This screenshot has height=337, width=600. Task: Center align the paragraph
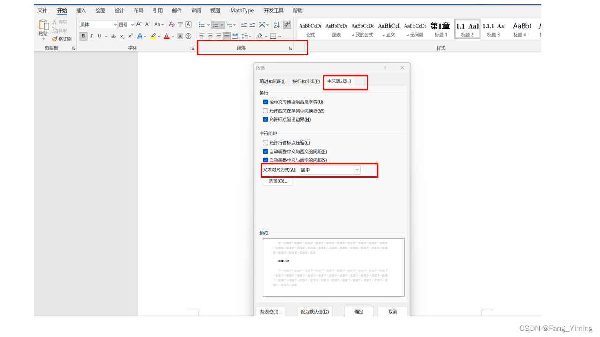[x=210, y=36]
